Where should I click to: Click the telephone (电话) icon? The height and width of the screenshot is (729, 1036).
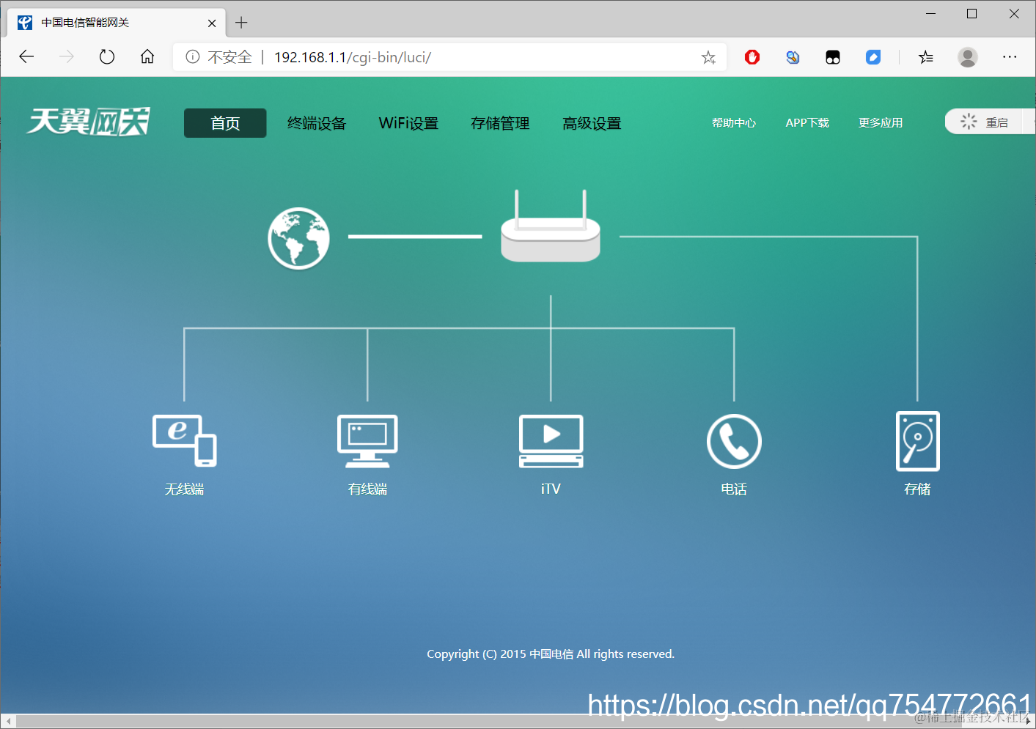tap(734, 440)
